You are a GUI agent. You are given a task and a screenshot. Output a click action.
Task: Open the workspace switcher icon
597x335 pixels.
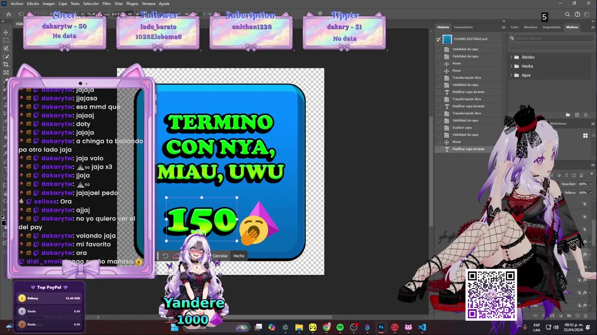(x=587, y=14)
